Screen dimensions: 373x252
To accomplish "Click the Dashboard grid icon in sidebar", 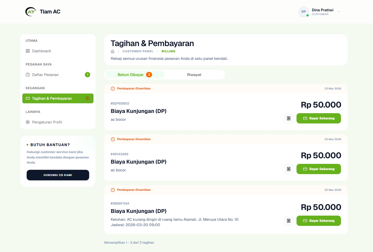I will tap(28, 51).
